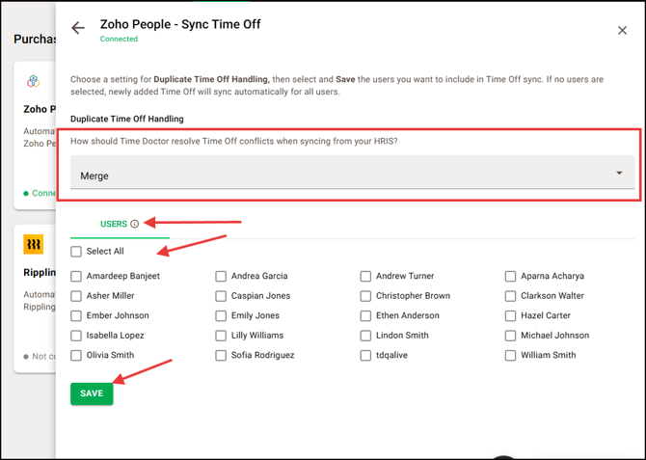Close the Sync Time Off panel
Viewport: 646px width, 460px height.
tap(622, 31)
